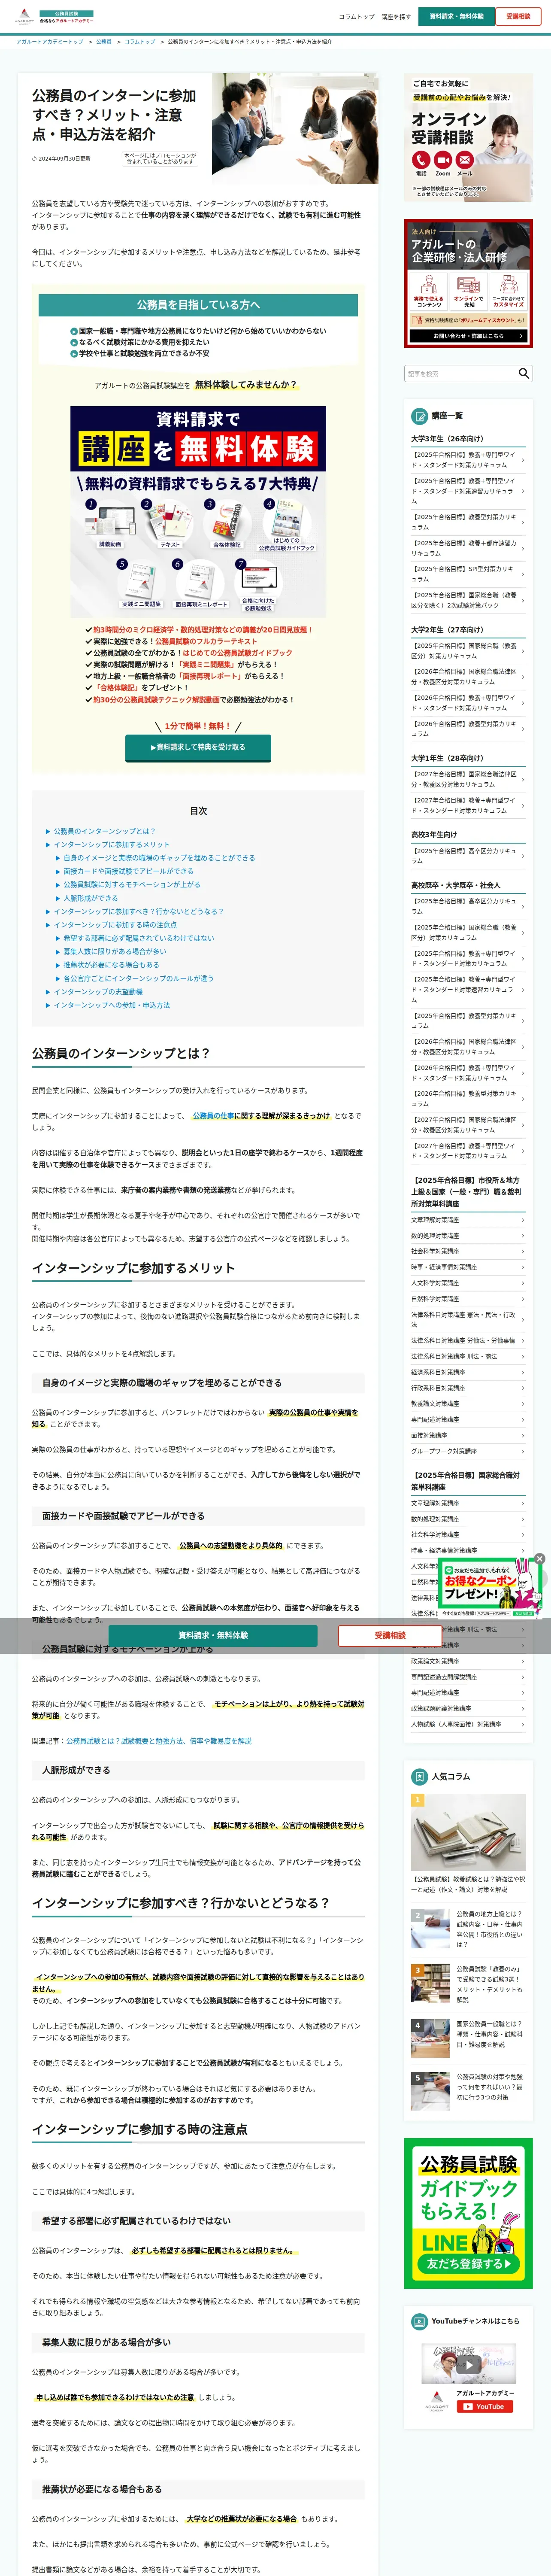The height and width of the screenshot is (2576, 551).
Task: Open related article 公務員試験とは？試験概要と勉強方法
Action: coord(159,1741)
